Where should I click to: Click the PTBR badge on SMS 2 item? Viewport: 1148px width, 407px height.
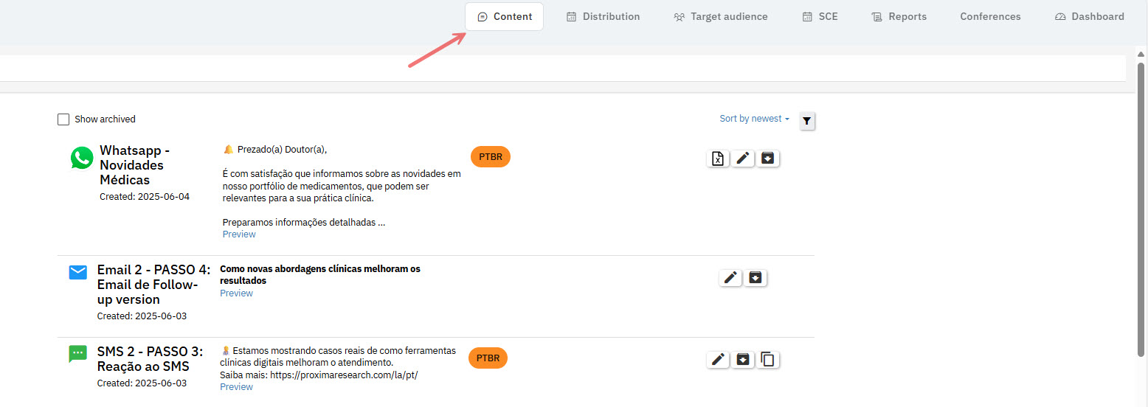pos(488,358)
